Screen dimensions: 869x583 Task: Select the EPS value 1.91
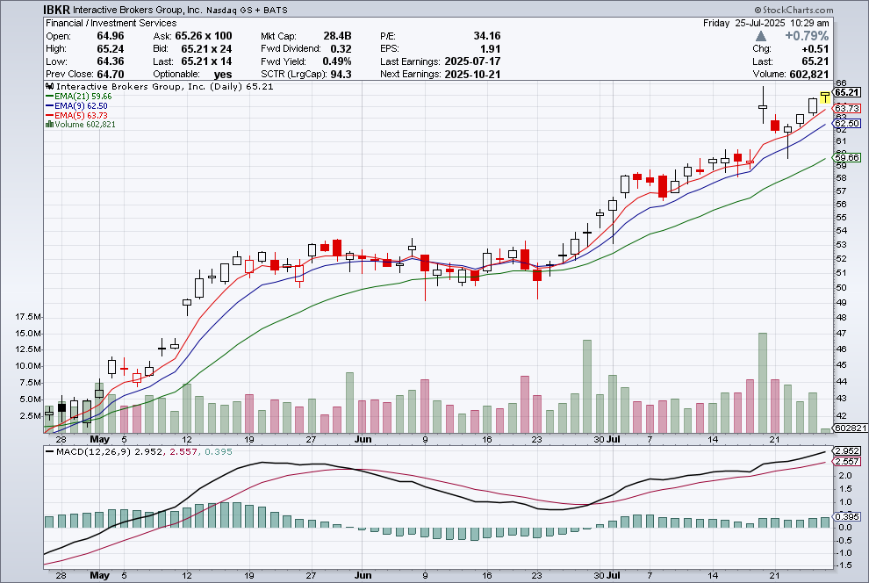click(491, 49)
